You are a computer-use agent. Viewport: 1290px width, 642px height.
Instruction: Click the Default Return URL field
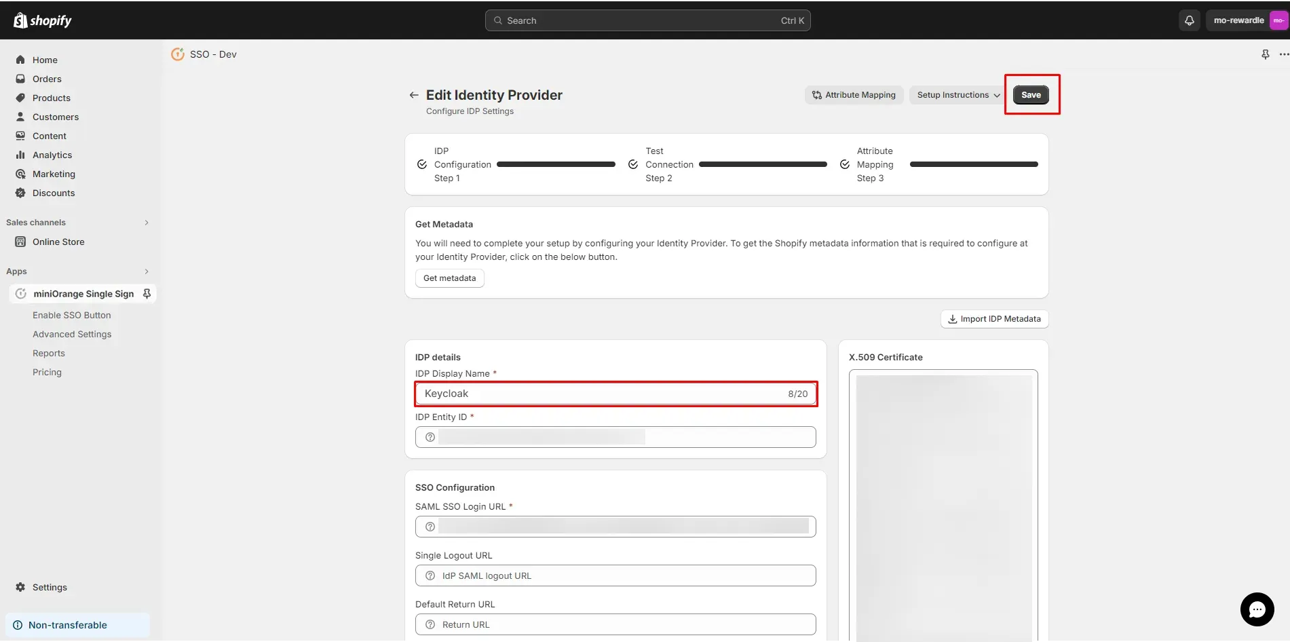tap(615, 624)
